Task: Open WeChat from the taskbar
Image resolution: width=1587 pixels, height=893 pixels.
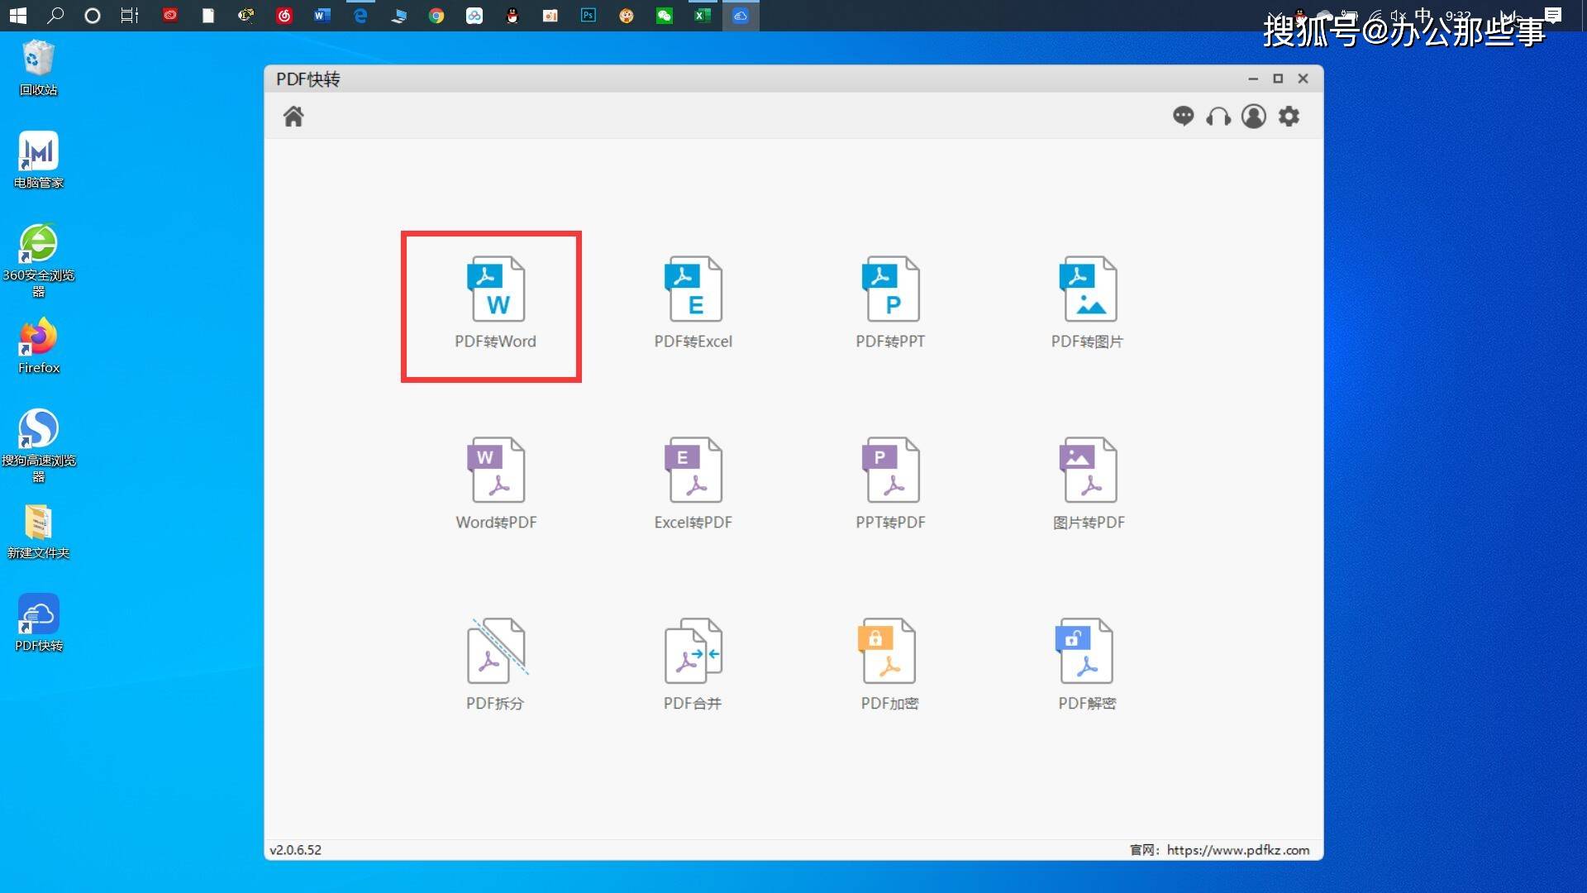Action: click(664, 15)
